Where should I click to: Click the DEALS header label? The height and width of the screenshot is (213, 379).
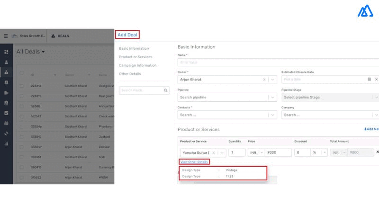click(x=63, y=36)
